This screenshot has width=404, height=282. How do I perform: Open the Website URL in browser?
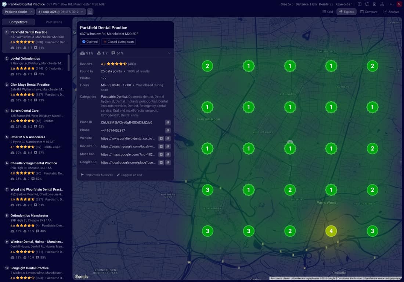coord(161,139)
